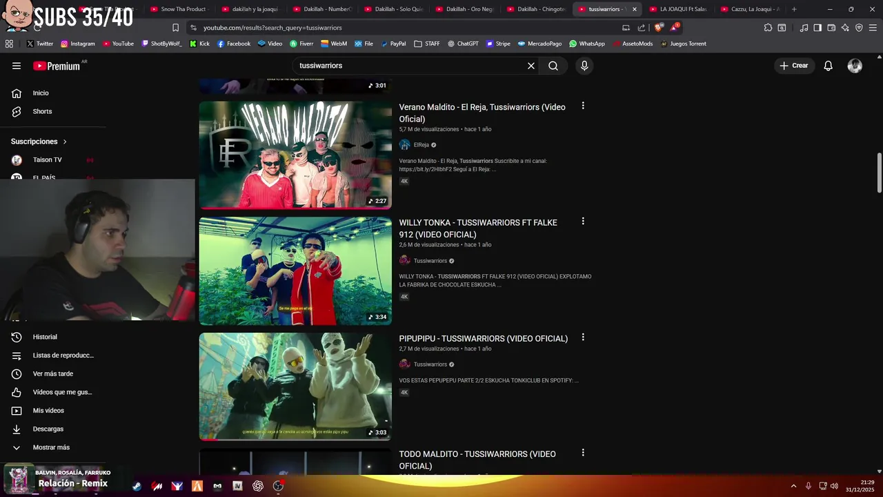Start voice search with the microphone
Image resolution: width=883 pixels, height=497 pixels.
[584, 66]
